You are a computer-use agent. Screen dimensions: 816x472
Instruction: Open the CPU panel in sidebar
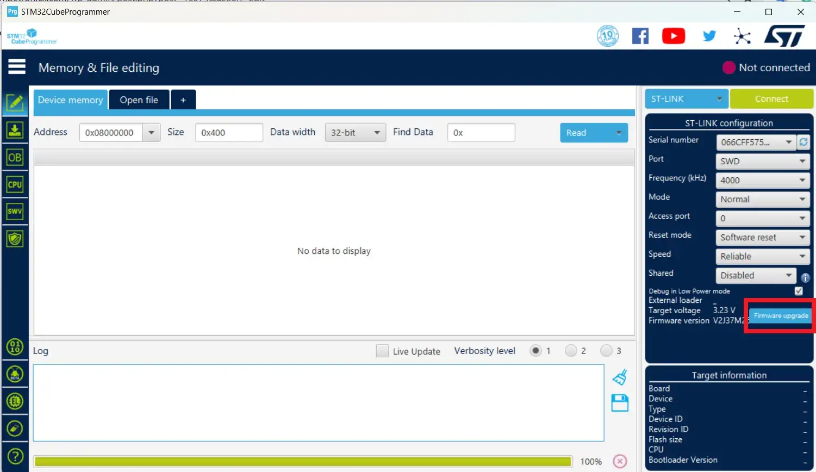point(15,184)
